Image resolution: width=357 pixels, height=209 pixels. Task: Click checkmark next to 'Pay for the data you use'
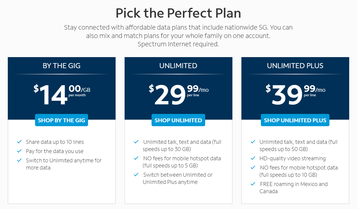(19, 151)
